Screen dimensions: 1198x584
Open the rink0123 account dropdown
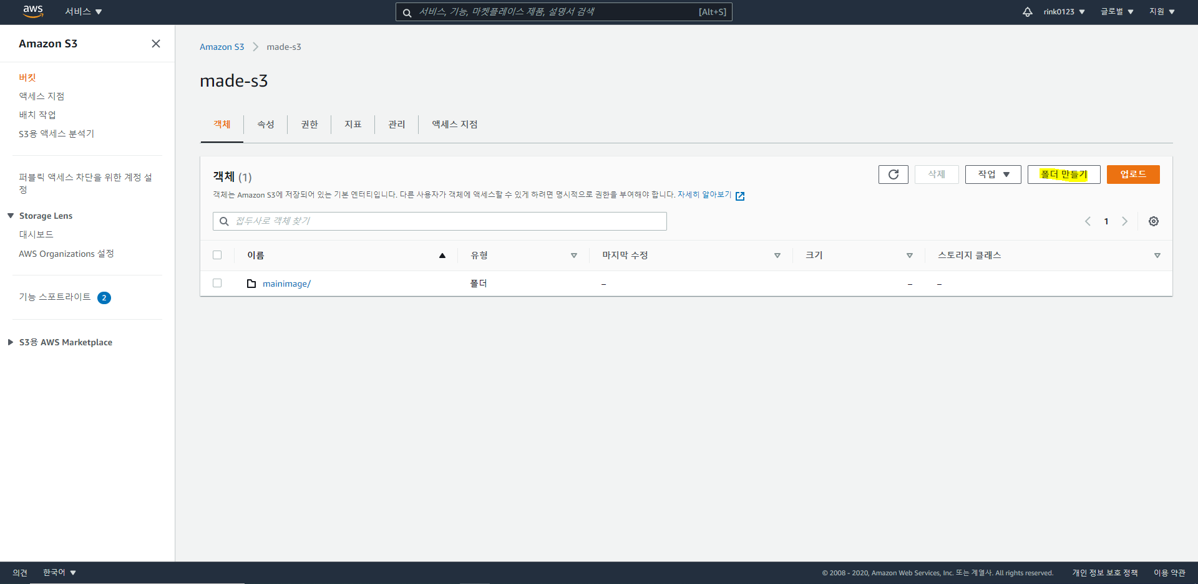pyautogui.click(x=1064, y=12)
